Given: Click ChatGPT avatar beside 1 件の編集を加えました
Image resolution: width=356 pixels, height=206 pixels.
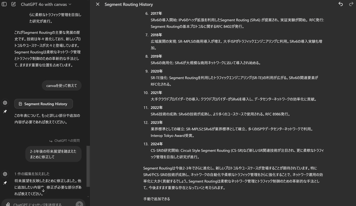Looking at the screenshot, I should point(5,174).
